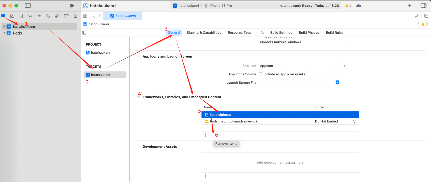
Task: Click the Ready build status text
Action: [307, 6]
